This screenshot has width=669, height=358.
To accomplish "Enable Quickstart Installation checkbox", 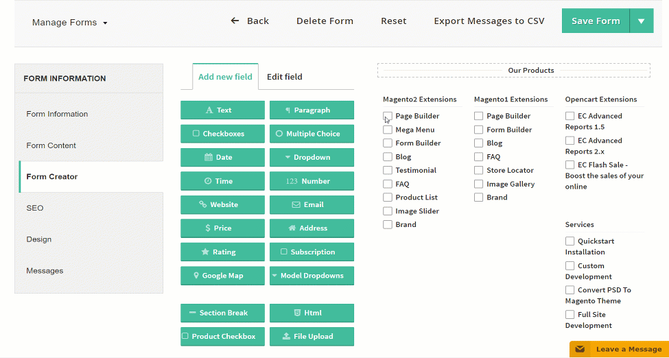I will click(x=570, y=241).
